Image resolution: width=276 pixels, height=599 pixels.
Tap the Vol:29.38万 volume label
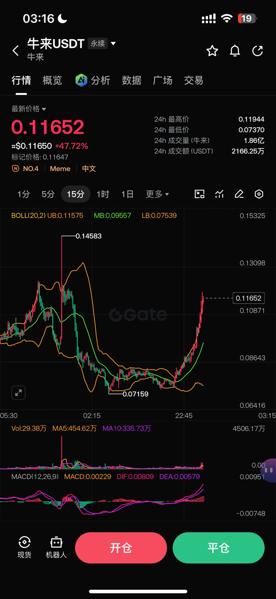29,428
